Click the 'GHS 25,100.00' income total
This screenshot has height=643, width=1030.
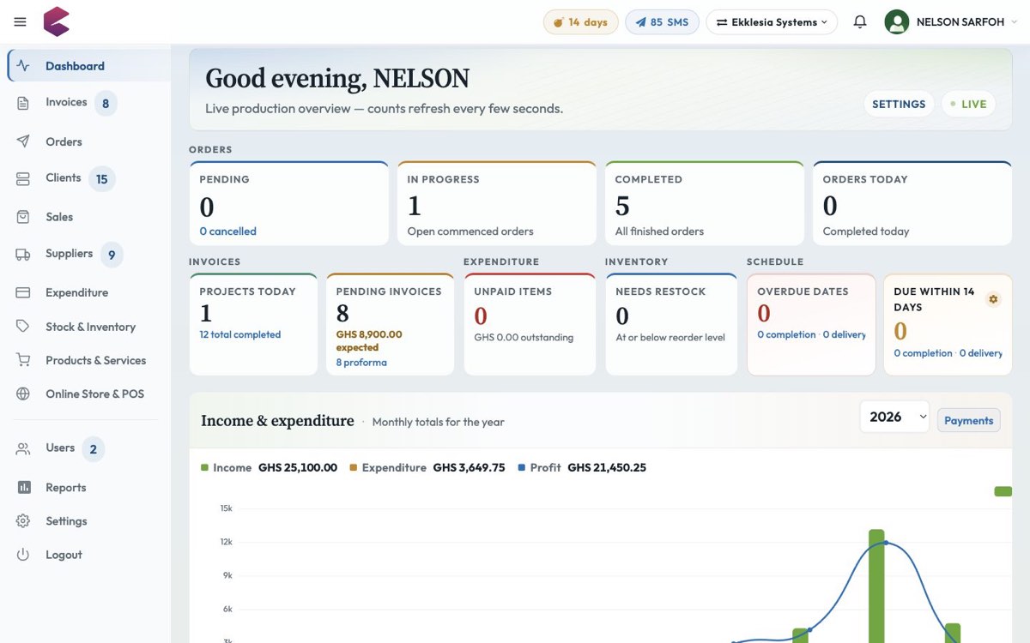298,467
